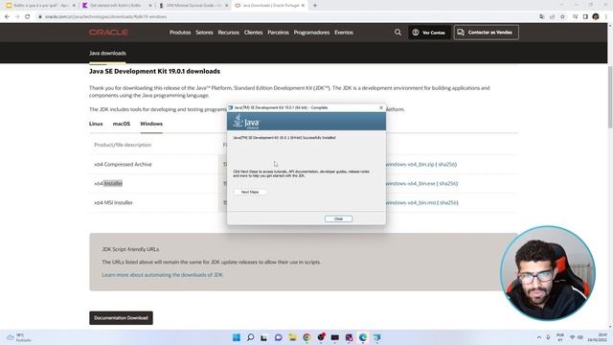Open Windows taskbar search
The image size is (613, 345).
click(251, 337)
